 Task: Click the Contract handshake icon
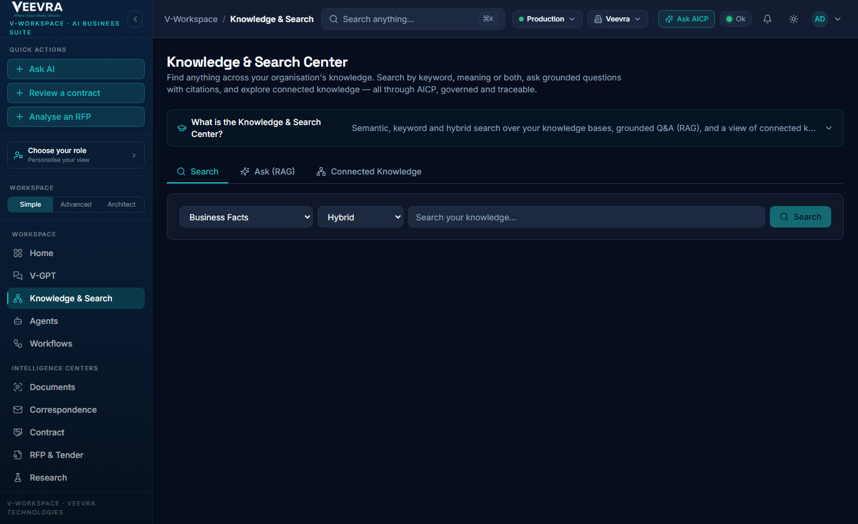[18, 432]
